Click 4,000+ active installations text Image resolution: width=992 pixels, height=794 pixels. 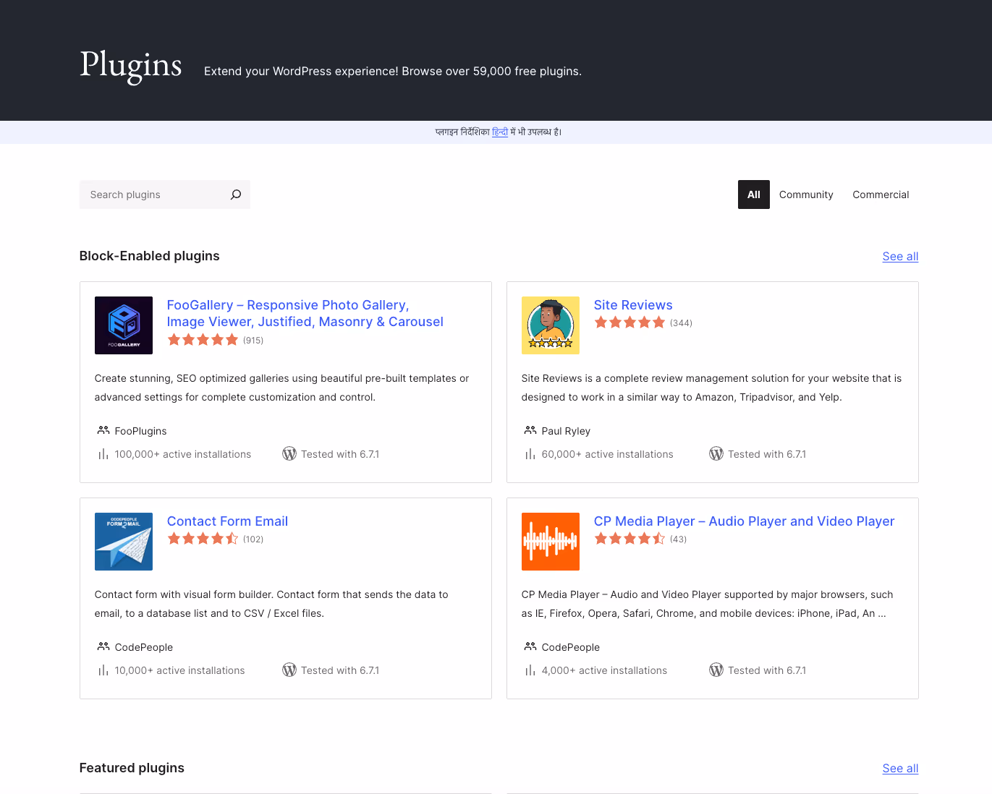pos(604,670)
